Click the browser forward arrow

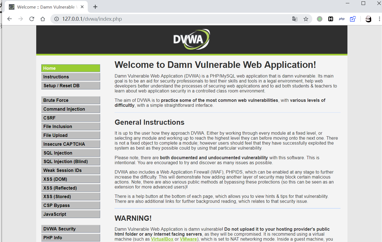coord(21,19)
